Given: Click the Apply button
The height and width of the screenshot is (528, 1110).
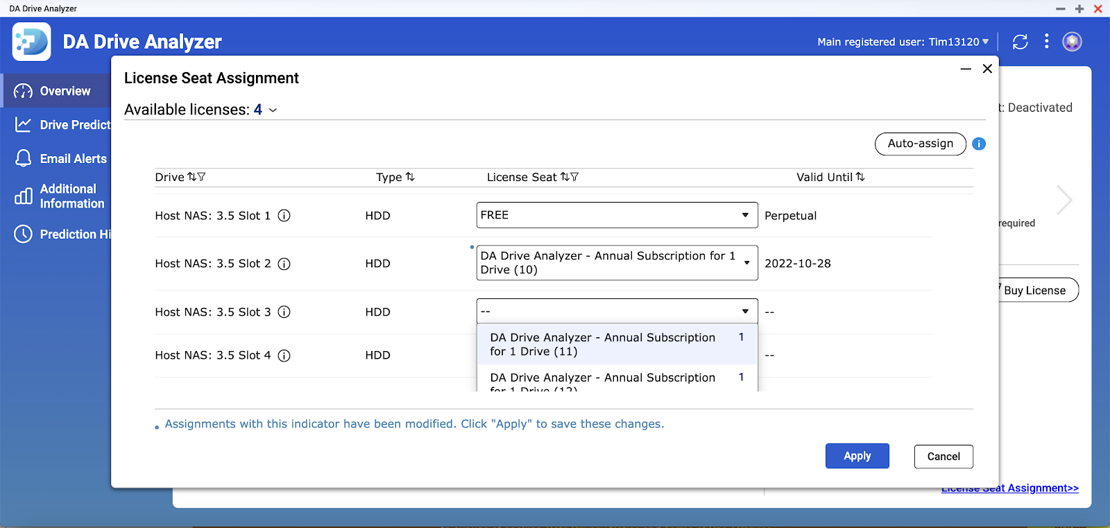Looking at the screenshot, I should tap(857, 456).
